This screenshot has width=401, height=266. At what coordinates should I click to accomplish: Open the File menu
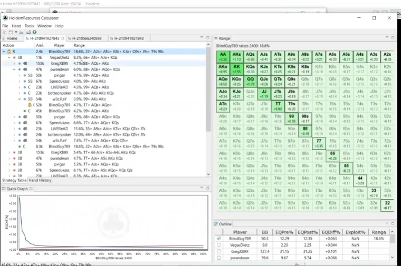click(x=5, y=26)
